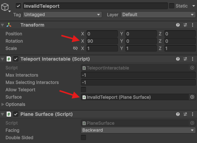
Task: Click the Rotation X field containing 90
Action: point(102,41)
